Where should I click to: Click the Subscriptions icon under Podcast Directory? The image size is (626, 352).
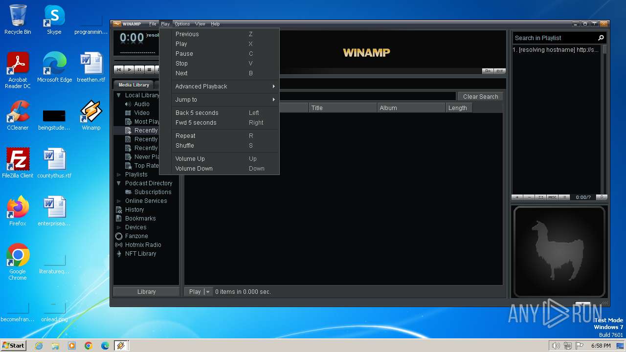coord(128,192)
